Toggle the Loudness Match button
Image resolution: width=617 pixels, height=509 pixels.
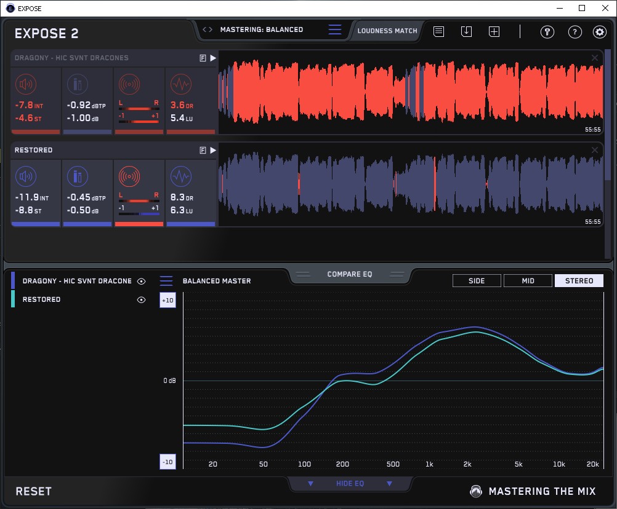point(387,31)
